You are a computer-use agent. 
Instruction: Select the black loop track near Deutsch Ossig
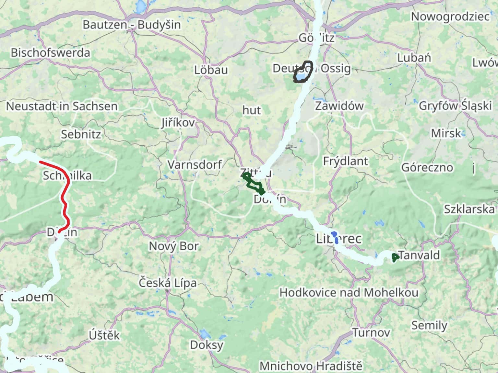[303, 72]
